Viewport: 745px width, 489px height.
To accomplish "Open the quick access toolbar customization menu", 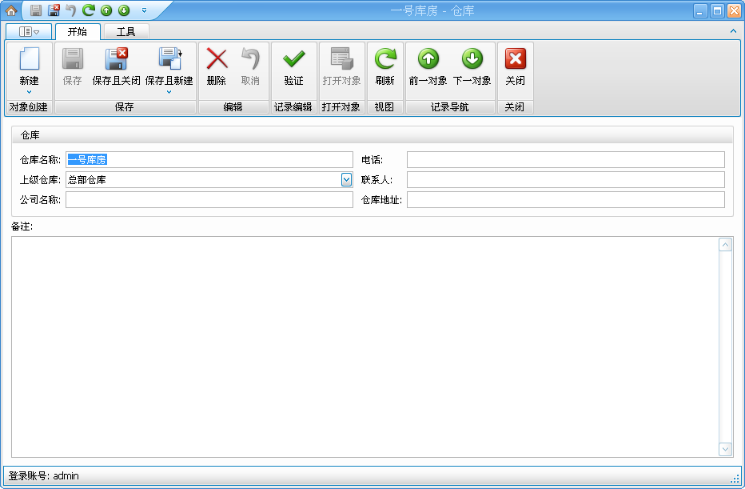I will tap(144, 10).
